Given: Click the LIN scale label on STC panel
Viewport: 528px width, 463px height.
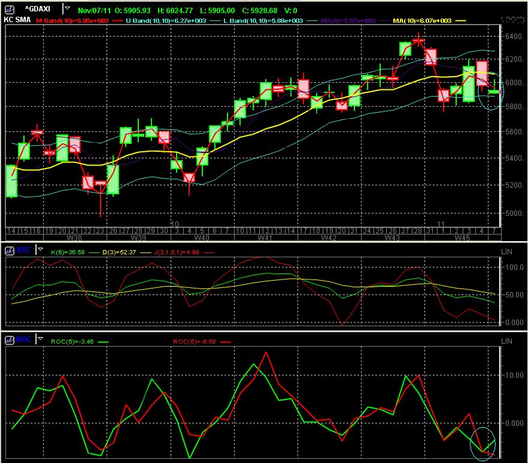Looking at the screenshot, I should click(506, 251).
